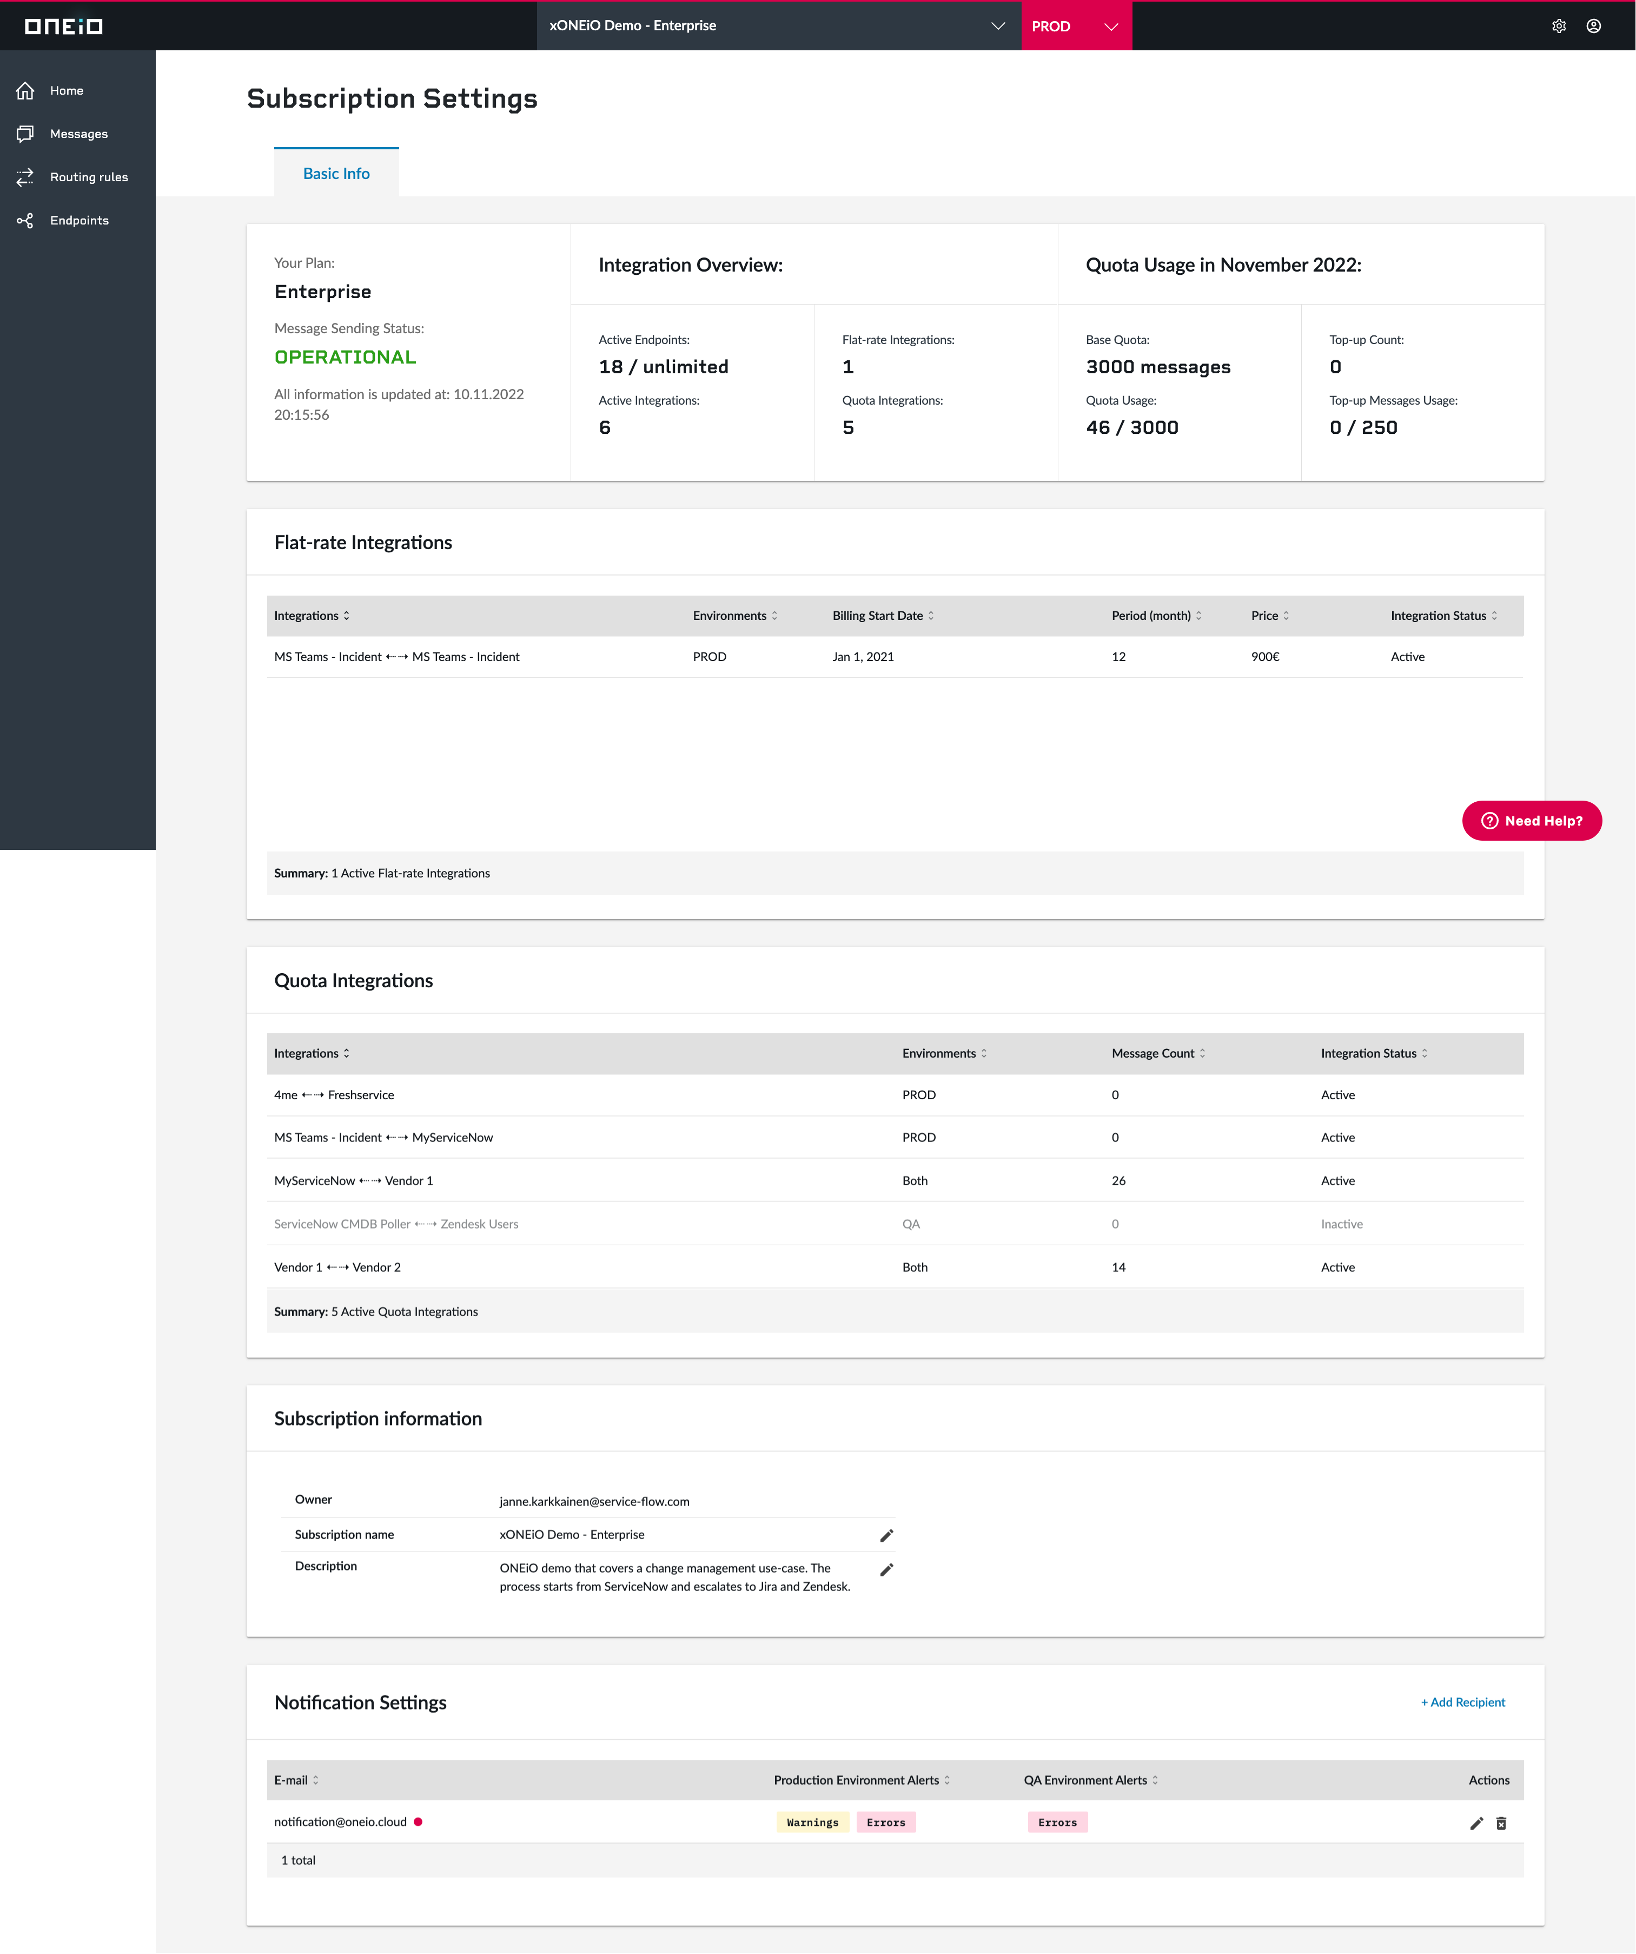The width and height of the screenshot is (1636, 1954).
Task: Click the 0 / 250 top-up usage value
Action: click(1362, 428)
